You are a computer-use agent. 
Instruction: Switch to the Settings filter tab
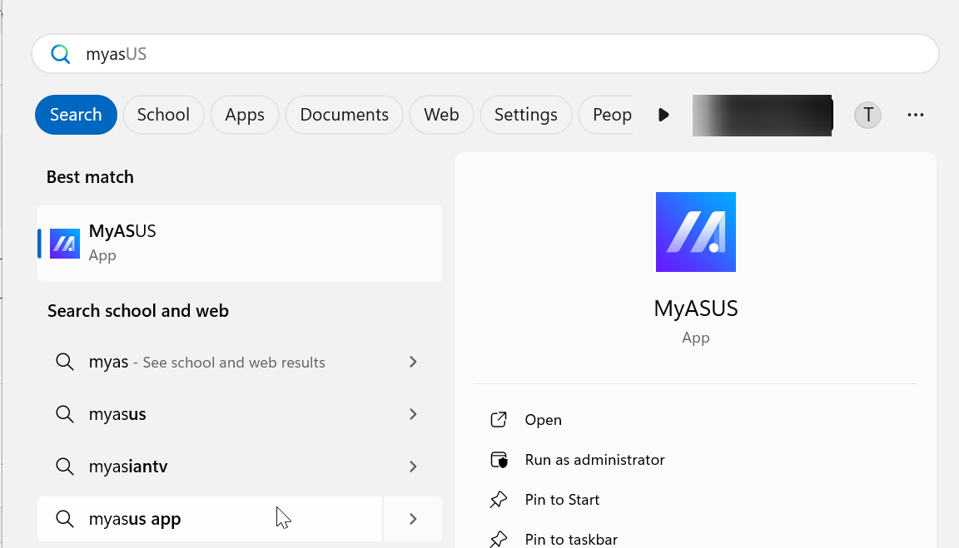pyautogui.click(x=525, y=115)
